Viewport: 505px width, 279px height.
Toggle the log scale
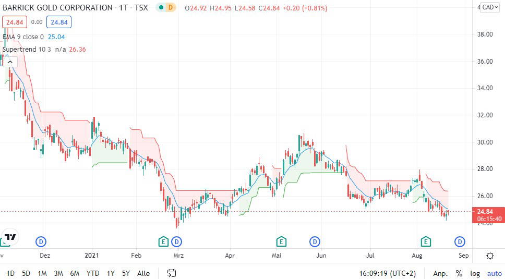click(x=475, y=274)
